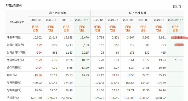
Task: Click the 3,921 quarterly revenue value
Action: pos(162,37)
